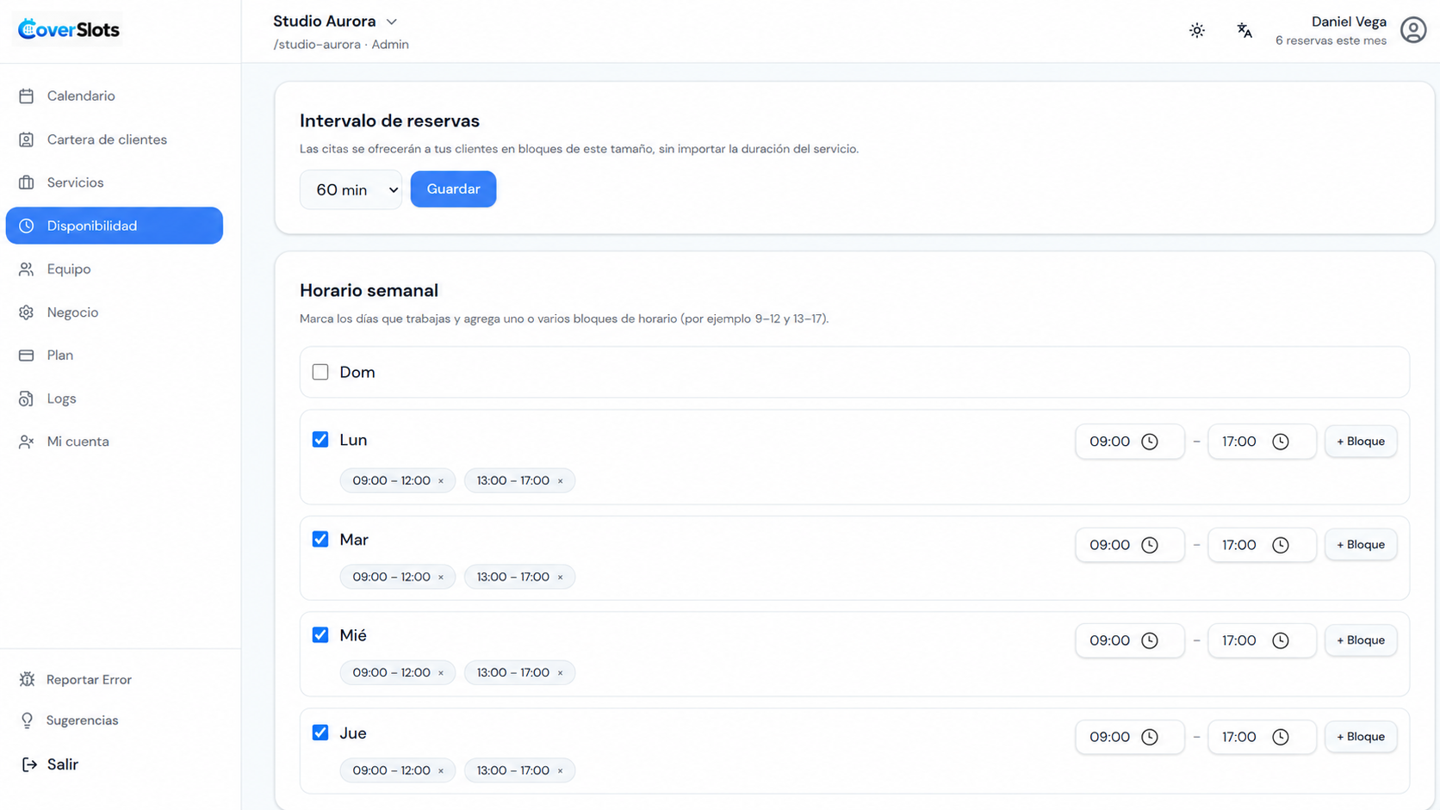Image resolution: width=1440 pixels, height=810 pixels.
Task: Remove Jue 09:00 – 12:00 block
Action: (441, 771)
